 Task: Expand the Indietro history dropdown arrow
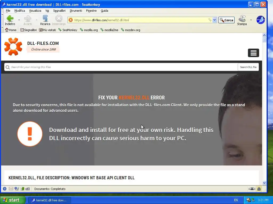pos(19,20)
